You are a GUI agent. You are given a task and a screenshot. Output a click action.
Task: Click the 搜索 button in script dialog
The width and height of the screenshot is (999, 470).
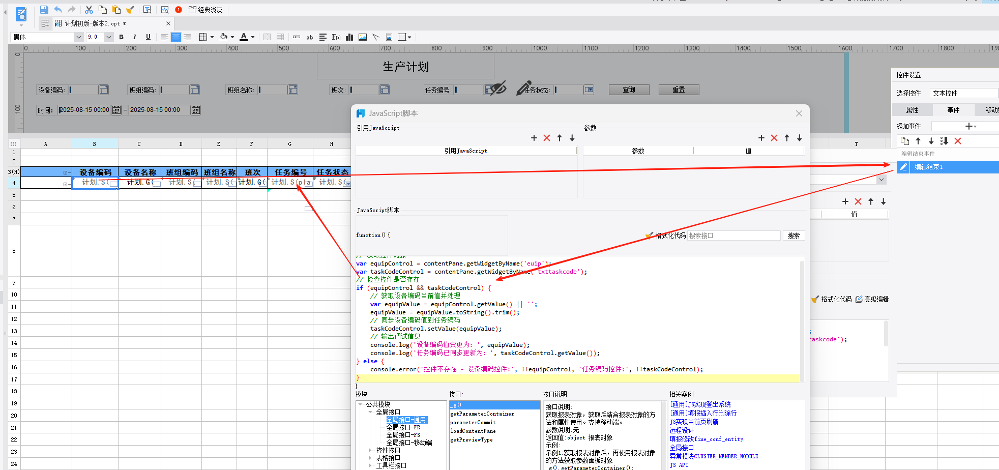pyautogui.click(x=793, y=236)
